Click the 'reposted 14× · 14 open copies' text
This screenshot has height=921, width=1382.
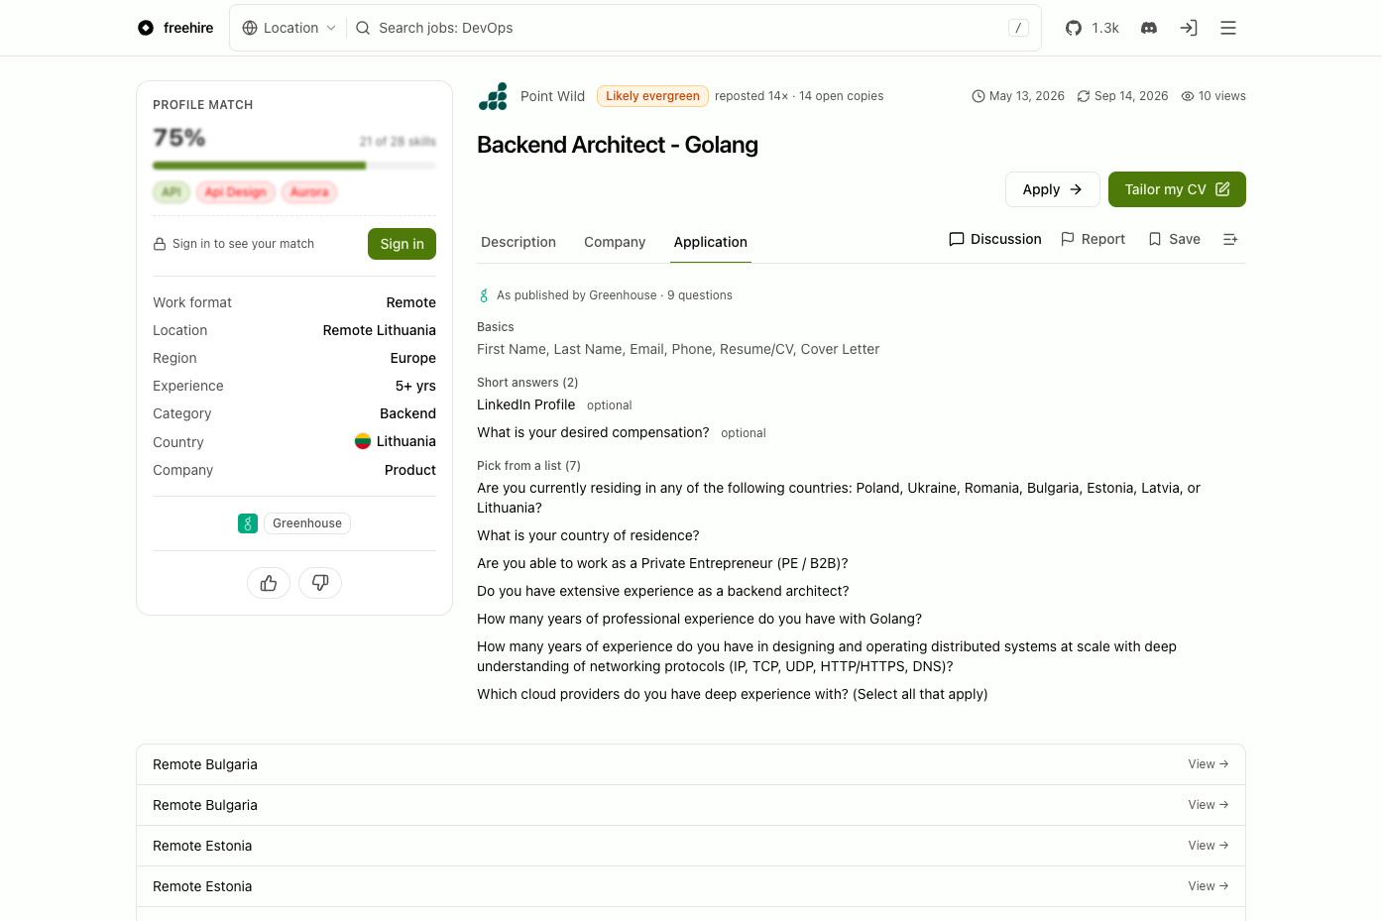click(799, 96)
